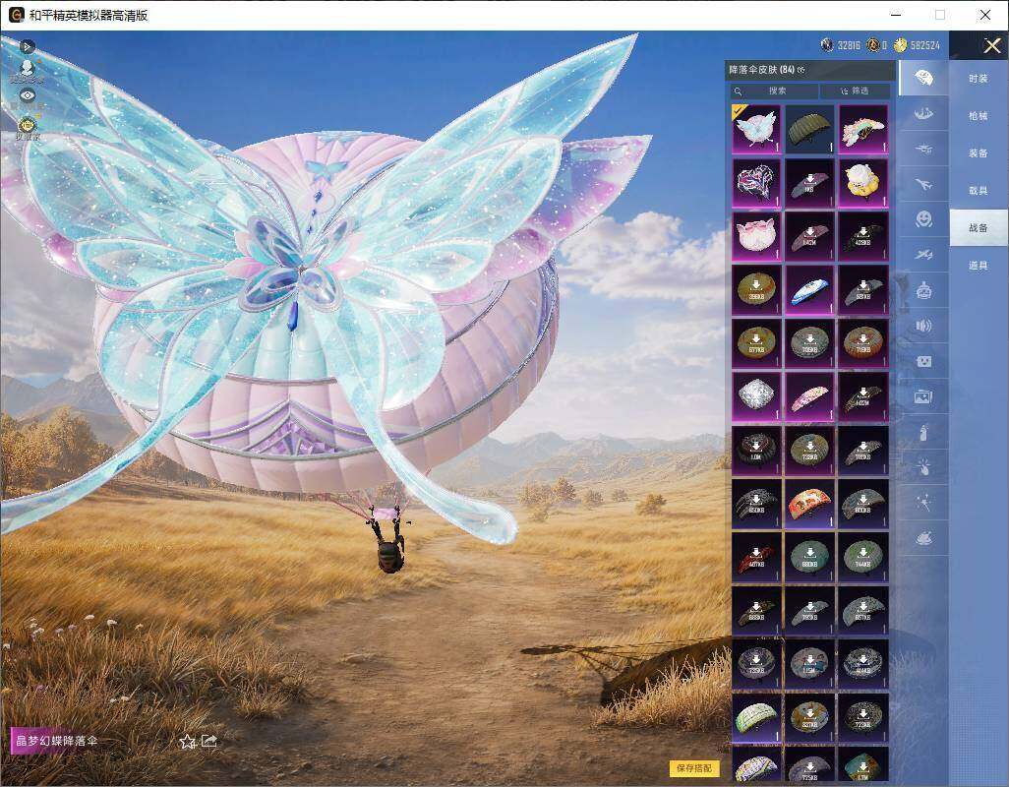Open the smiley face emote category icon
Screen dimensions: 1009x787
click(x=923, y=219)
